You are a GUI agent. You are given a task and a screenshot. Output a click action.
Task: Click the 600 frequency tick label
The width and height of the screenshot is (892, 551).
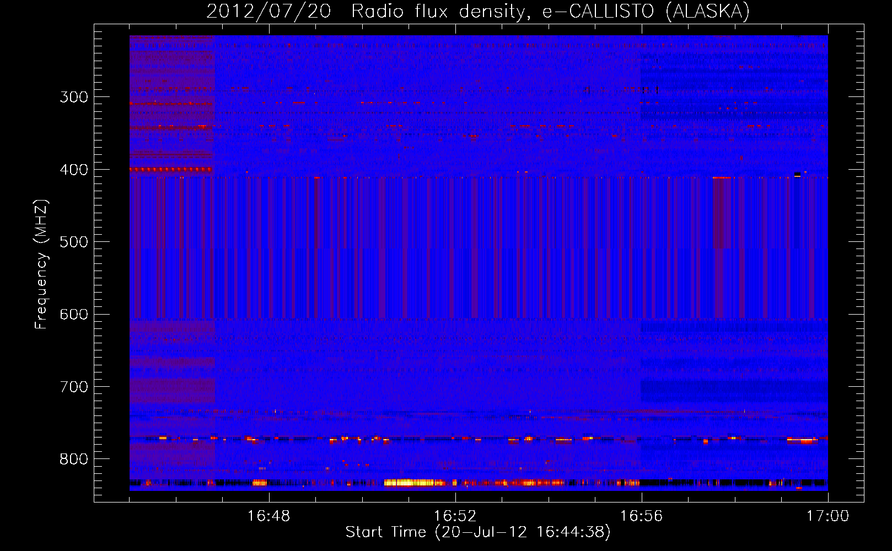click(x=74, y=315)
